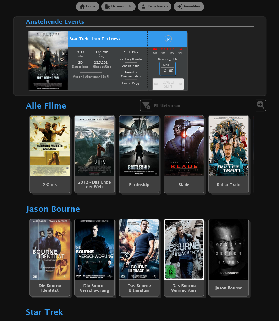Click the Registrieren button
This screenshot has width=279, height=321.
pos(154,6)
